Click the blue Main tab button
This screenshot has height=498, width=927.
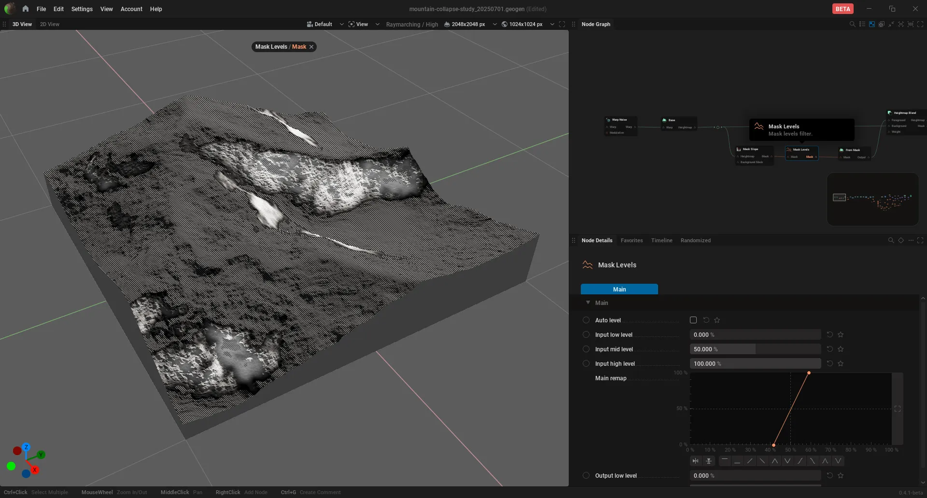tap(619, 289)
